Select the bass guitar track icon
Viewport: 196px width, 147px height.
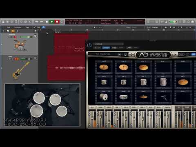tap(21, 70)
